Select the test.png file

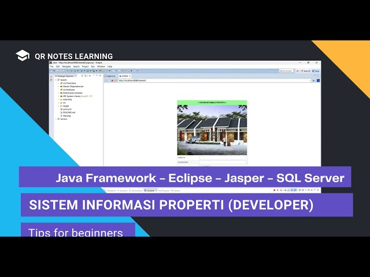point(65,116)
